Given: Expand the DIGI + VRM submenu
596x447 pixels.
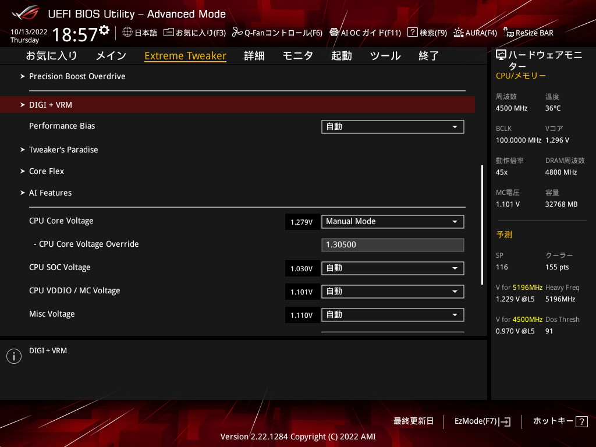Looking at the screenshot, I should point(237,105).
